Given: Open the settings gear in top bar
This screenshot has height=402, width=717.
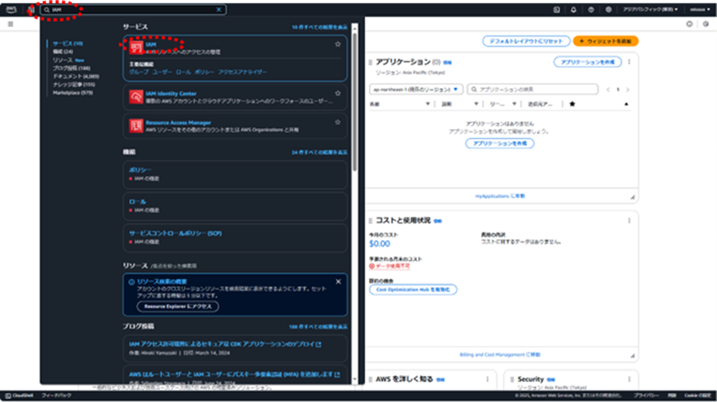Looking at the screenshot, I should (608, 10).
